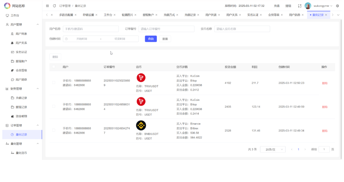The image size is (344, 182).
Task: Open 会员等级 in the sidebar
Action: (21, 70)
